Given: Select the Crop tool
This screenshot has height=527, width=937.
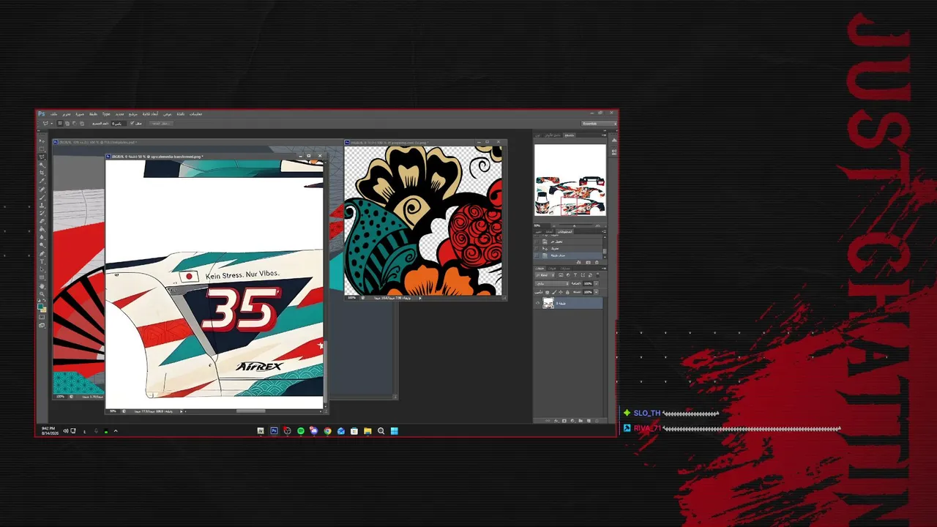Looking at the screenshot, I should pyautogui.click(x=42, y=173).
